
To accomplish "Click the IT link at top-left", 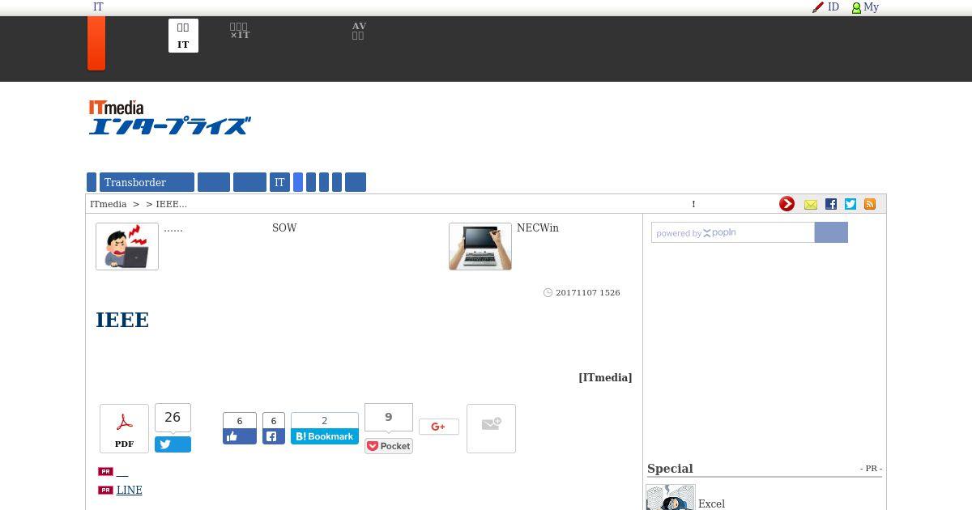I will point(98,7).
